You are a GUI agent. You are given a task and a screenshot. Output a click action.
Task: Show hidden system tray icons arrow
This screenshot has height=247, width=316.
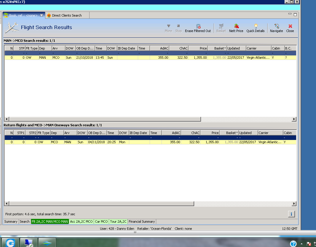[301, 244]
